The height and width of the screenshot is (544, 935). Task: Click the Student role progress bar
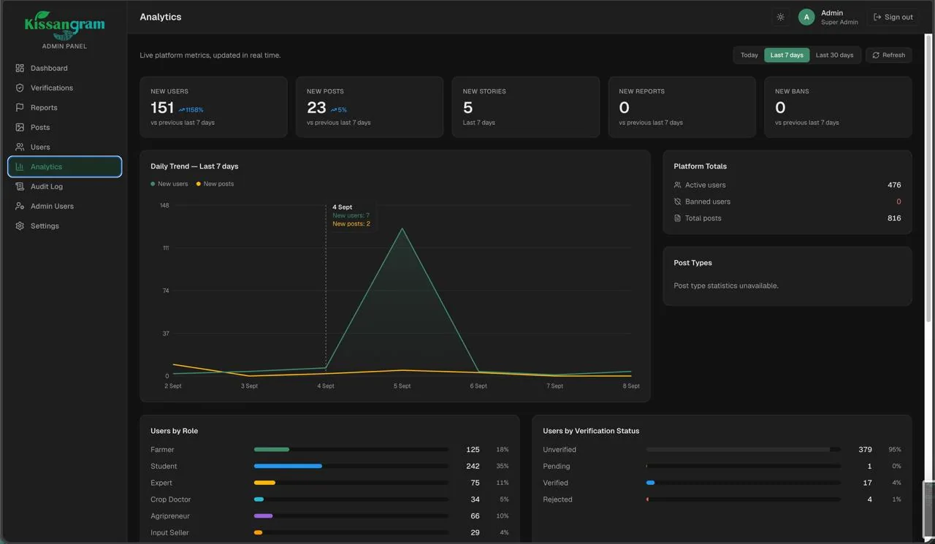[351, 466]
